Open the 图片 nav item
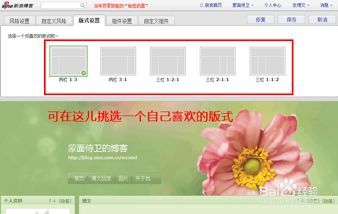 [x=123, y=179]
